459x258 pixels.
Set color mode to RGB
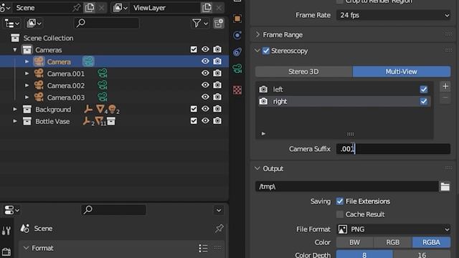(x=393, y=242)
